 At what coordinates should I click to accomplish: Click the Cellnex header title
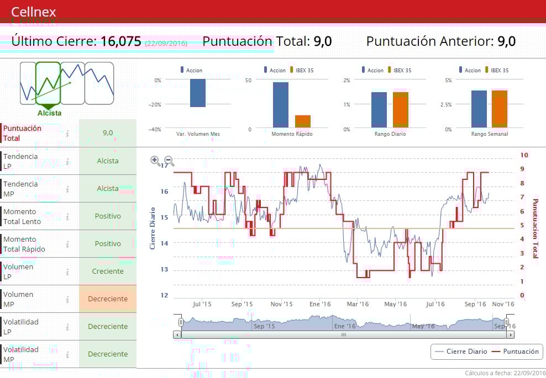pyautogui.click(x=33, y=12)
